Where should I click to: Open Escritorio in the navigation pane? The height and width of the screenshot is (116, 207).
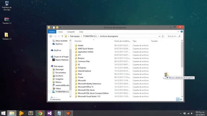pos(58,76)
